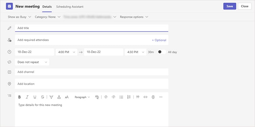Click the channel icon
Screen dimensions: 255x127
(10, 72)
